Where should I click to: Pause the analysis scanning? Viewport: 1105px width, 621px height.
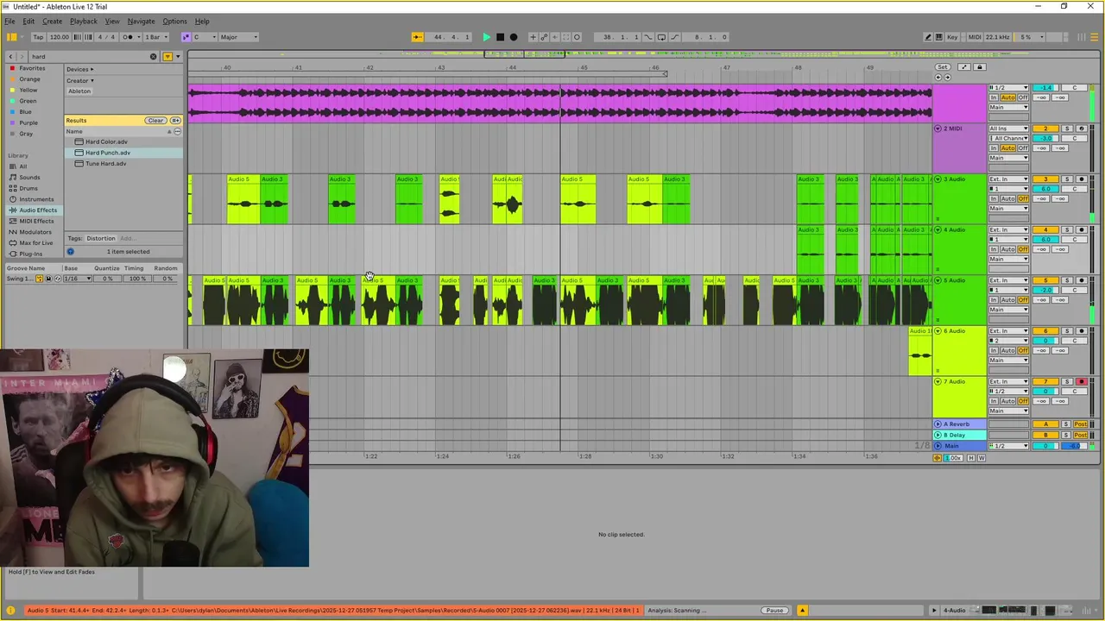click(774, 611)
